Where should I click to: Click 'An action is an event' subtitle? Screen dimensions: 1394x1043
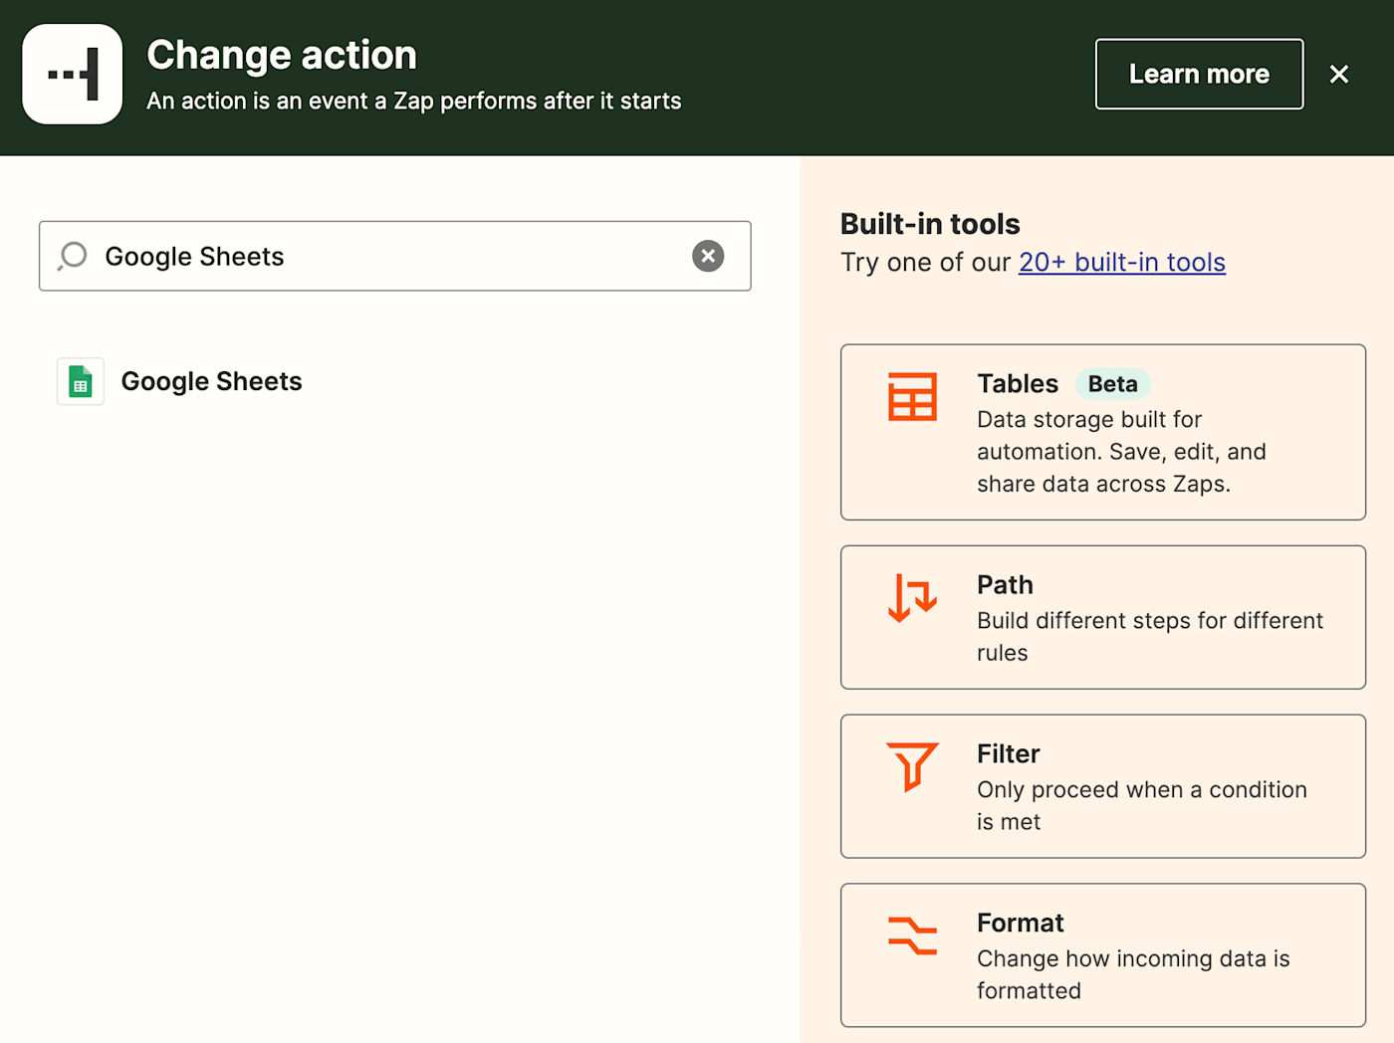pyautogui.click(x=414, y=101)
